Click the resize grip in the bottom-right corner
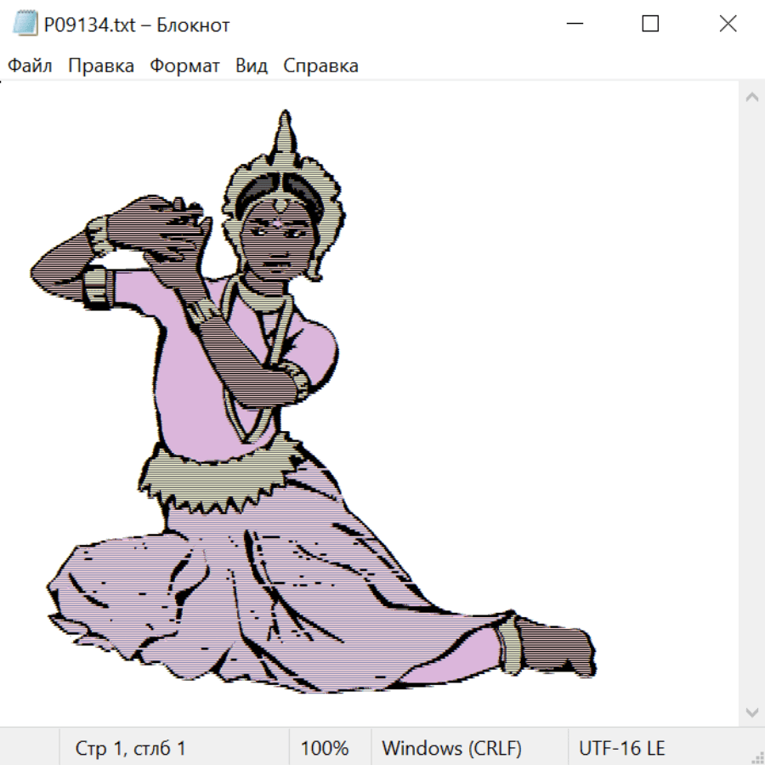This screenshot has height=765, width=765. pyautogui.click(x=756, y=756)
